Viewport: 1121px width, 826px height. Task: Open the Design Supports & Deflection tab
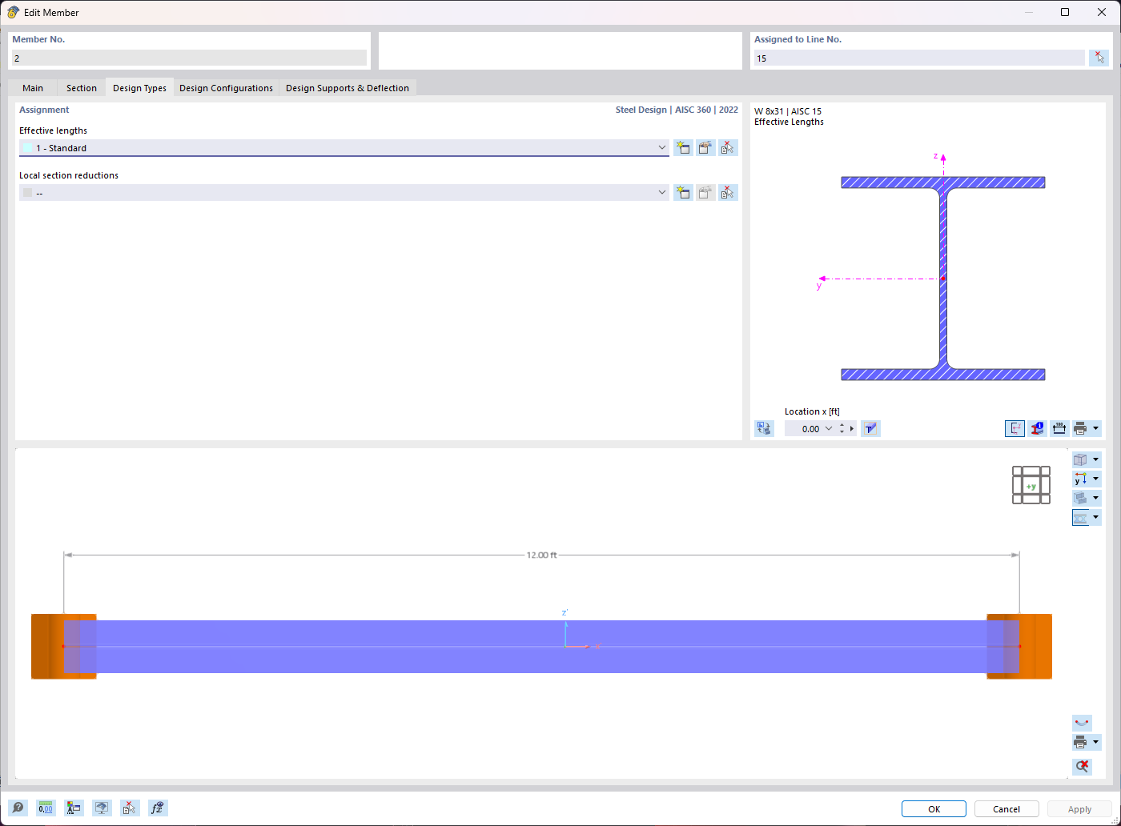point(348,88)
